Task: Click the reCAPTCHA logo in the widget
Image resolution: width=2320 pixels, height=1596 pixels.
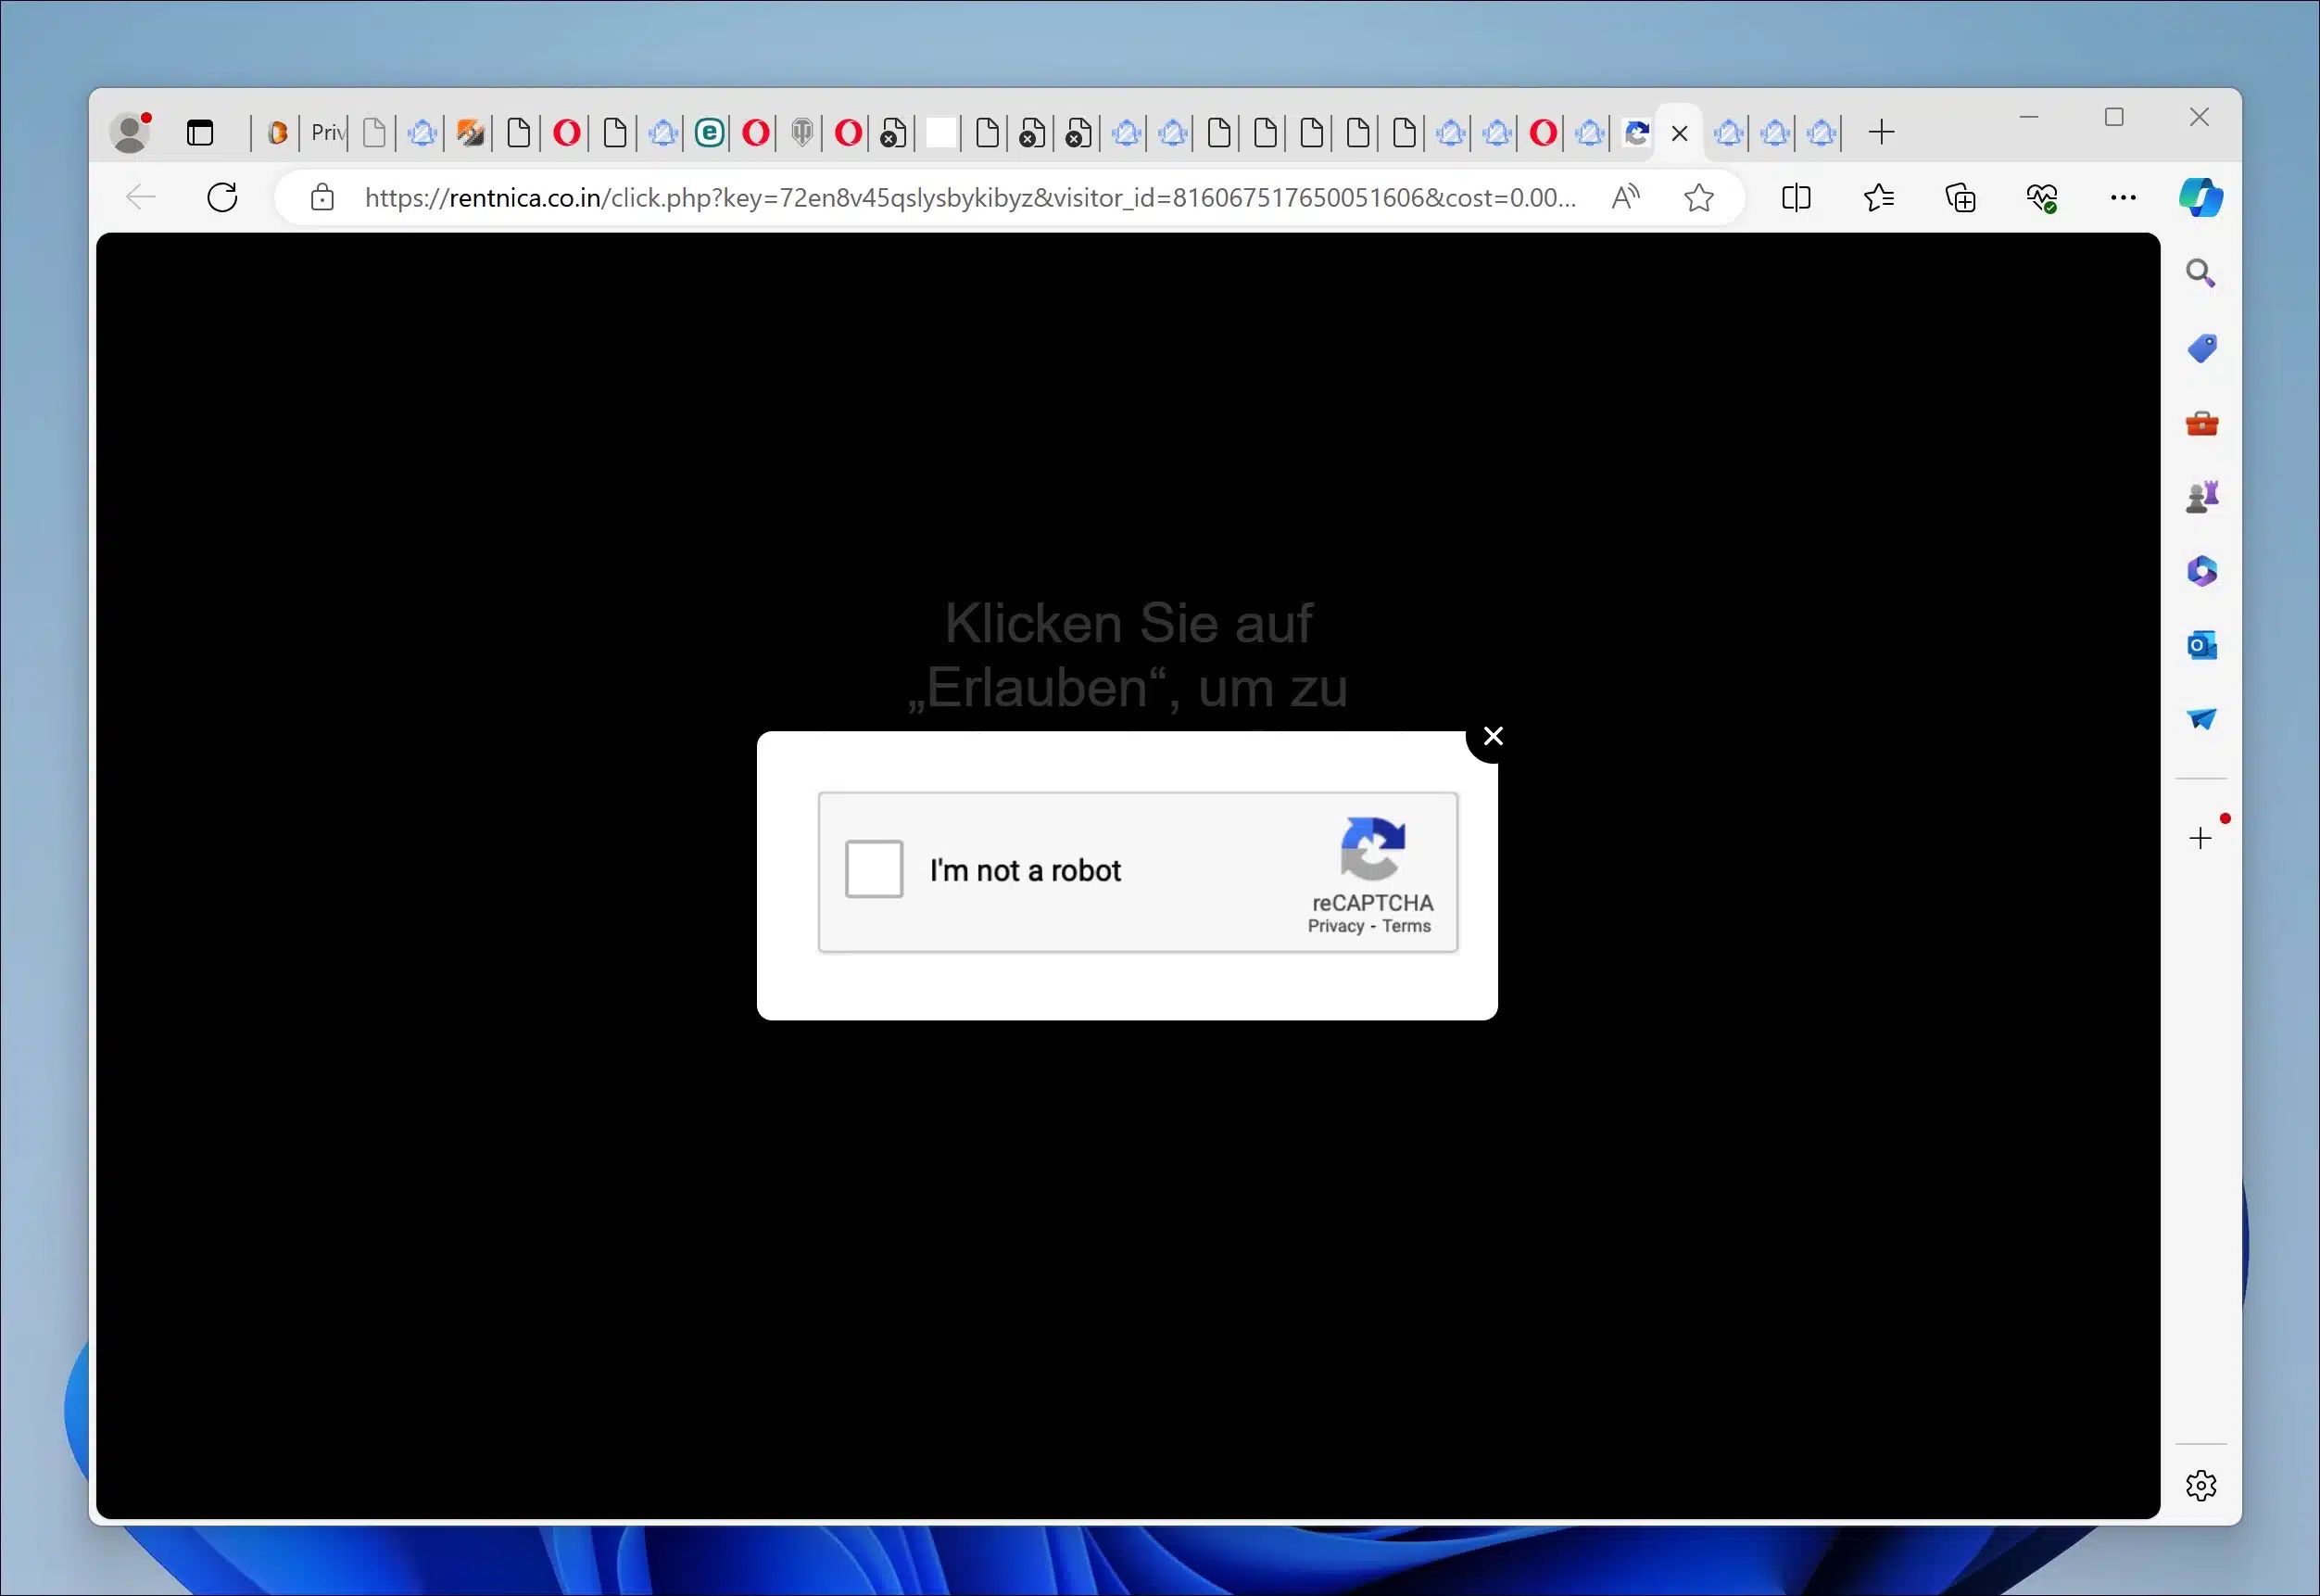Action: pos(1372,848)
